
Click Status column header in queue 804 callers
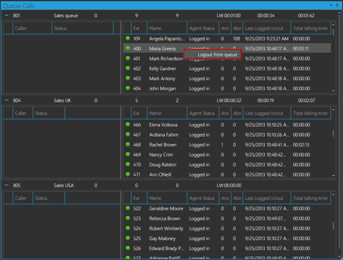[49, 113]
